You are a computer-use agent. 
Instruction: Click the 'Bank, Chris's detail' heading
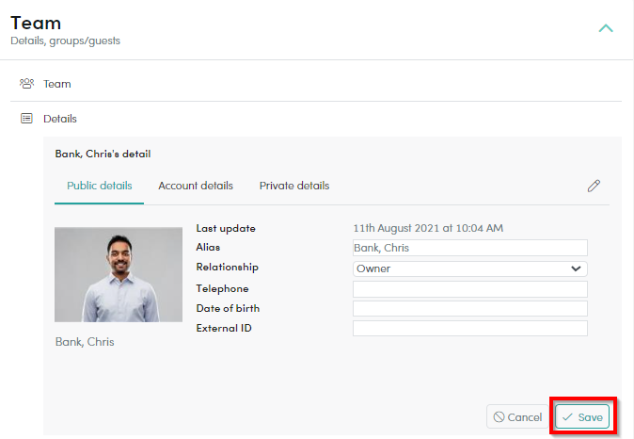coord(103,154)
